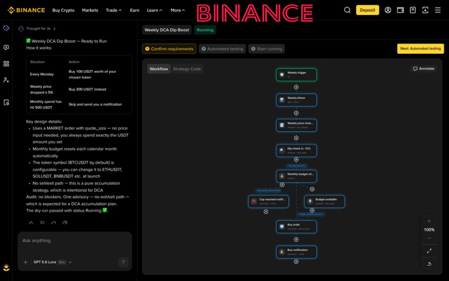Open the wallet icon
449x281 pixels.
tap(400, 10)
